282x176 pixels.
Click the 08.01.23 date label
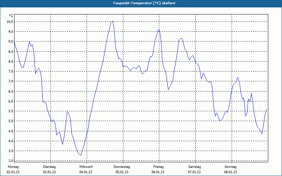(x=231, y=172)
